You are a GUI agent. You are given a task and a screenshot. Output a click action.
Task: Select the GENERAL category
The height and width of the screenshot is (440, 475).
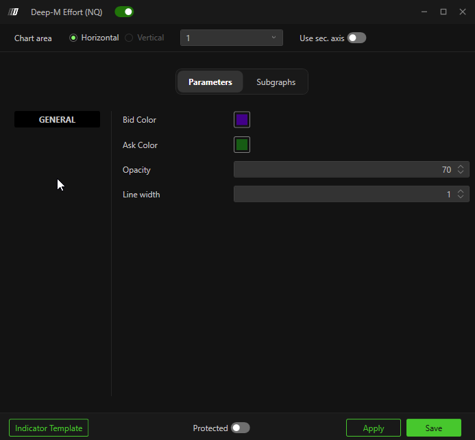tap(57, 119)
